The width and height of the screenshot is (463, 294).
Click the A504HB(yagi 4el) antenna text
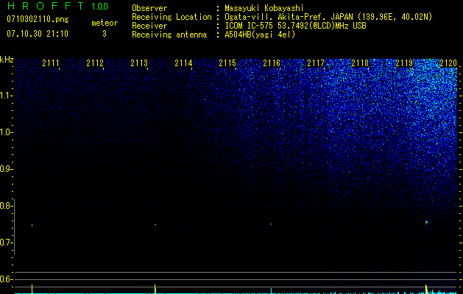[260, 35]
